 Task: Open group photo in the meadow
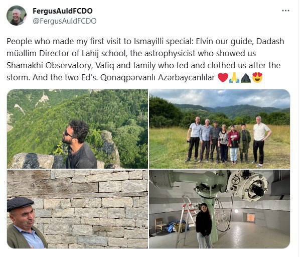coord(220,129)
